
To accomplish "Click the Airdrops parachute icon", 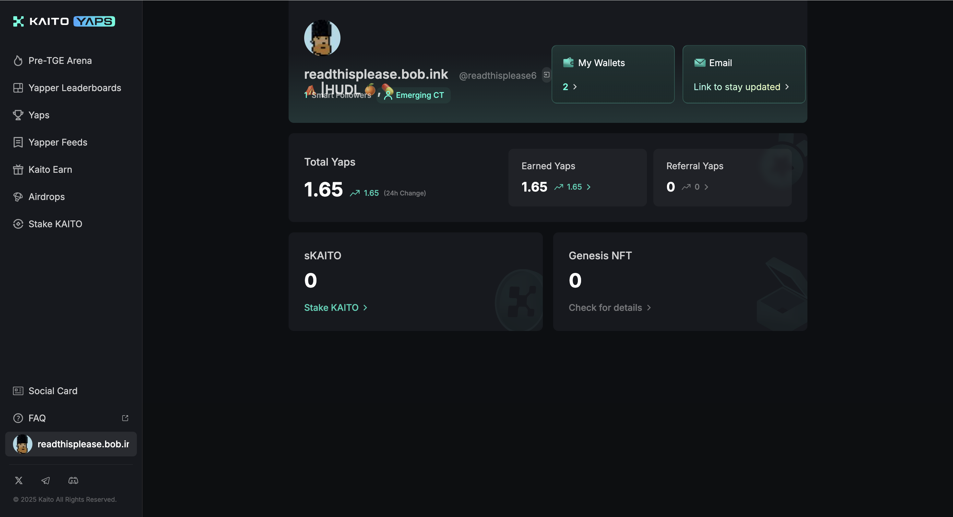I will point(18,197).
